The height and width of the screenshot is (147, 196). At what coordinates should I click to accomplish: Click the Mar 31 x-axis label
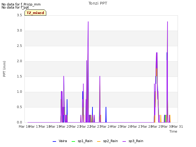[x=178, y=126]
